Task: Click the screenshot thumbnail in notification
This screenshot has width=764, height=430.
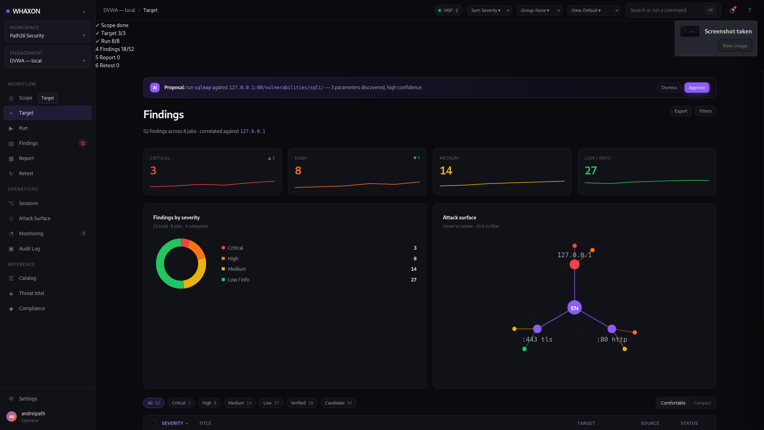Action: 690,31
